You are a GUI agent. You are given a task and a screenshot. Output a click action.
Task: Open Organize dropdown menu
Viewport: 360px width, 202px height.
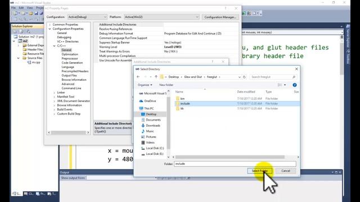click(x=145, y=85)
